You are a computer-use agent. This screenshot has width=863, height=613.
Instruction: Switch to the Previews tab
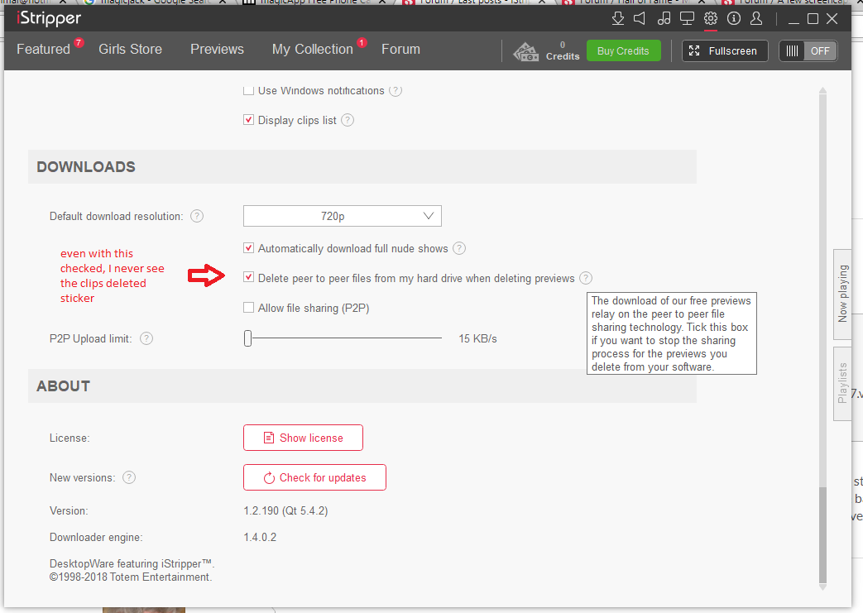217,49
